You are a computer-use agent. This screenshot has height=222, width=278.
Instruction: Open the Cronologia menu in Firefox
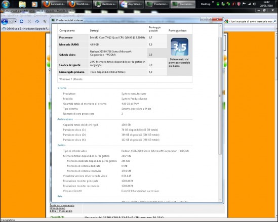(40, 15)
